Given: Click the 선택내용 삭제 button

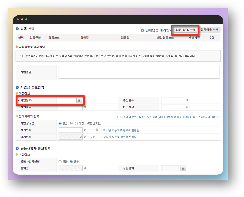Looking at the screenshot, I should click(210, 29).
